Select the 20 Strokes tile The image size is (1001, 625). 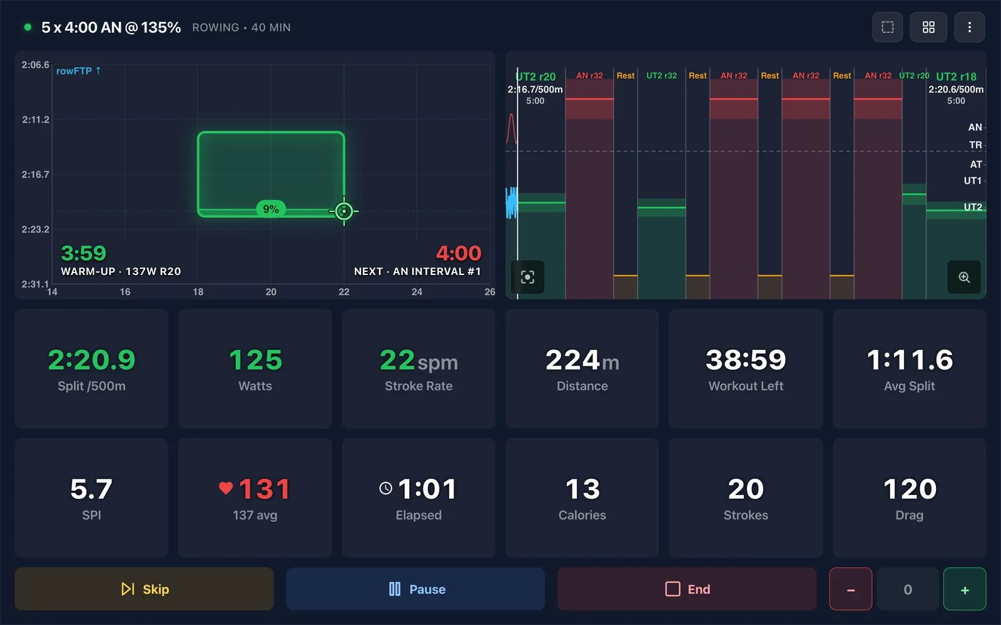[746, 497]
